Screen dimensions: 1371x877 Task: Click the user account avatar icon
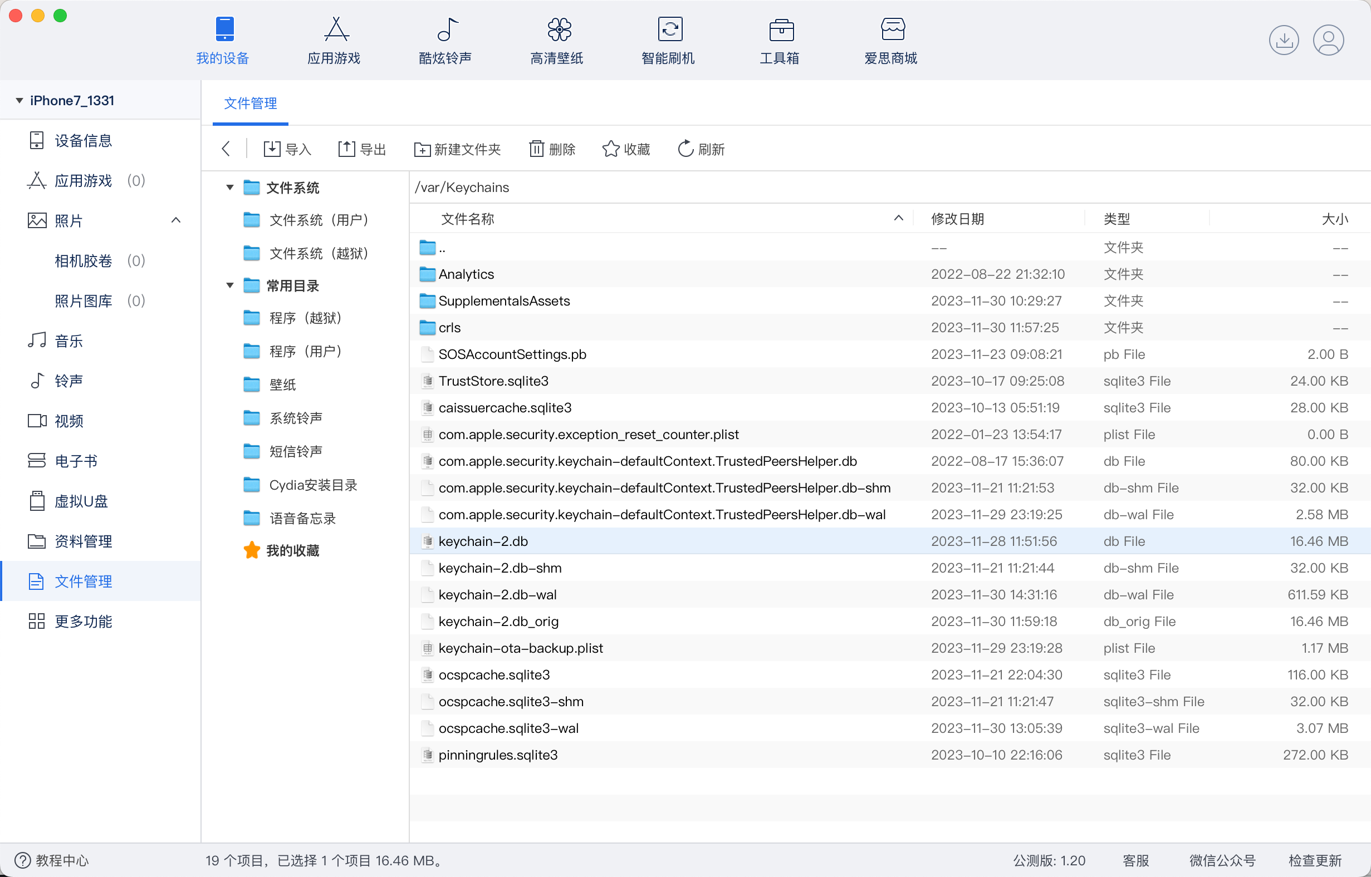coord(1328,40)
